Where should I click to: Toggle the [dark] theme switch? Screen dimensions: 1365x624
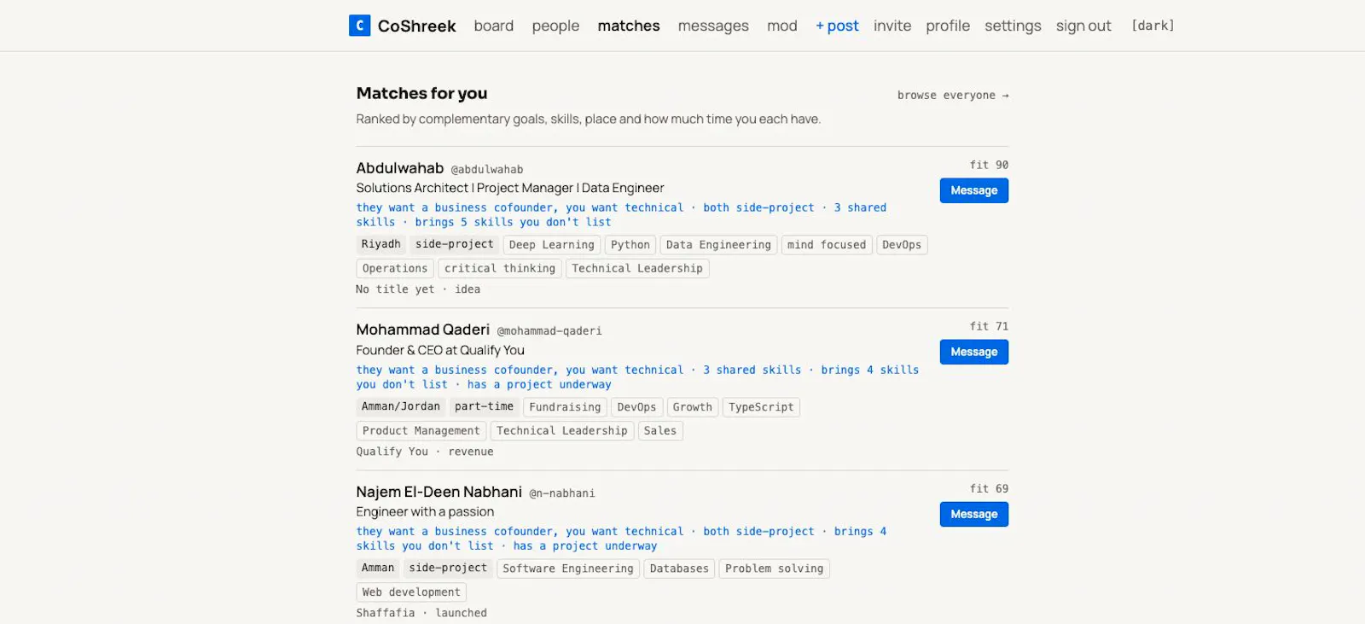click(x=1153, y=26)
